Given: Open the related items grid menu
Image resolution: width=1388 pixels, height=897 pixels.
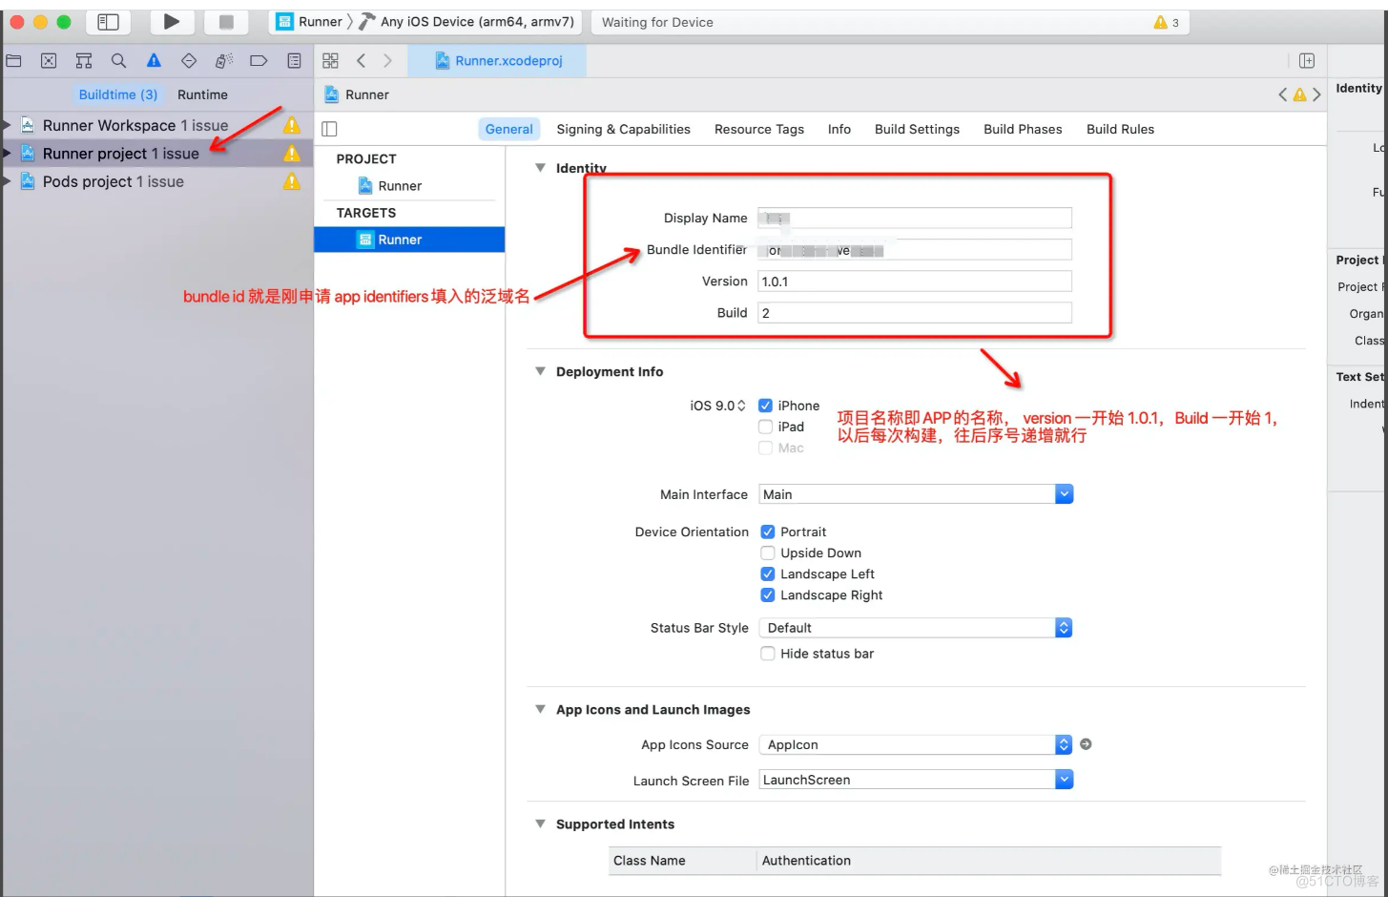Looking at the screenshot, I should pyautogui.click(x=330, y=61).
